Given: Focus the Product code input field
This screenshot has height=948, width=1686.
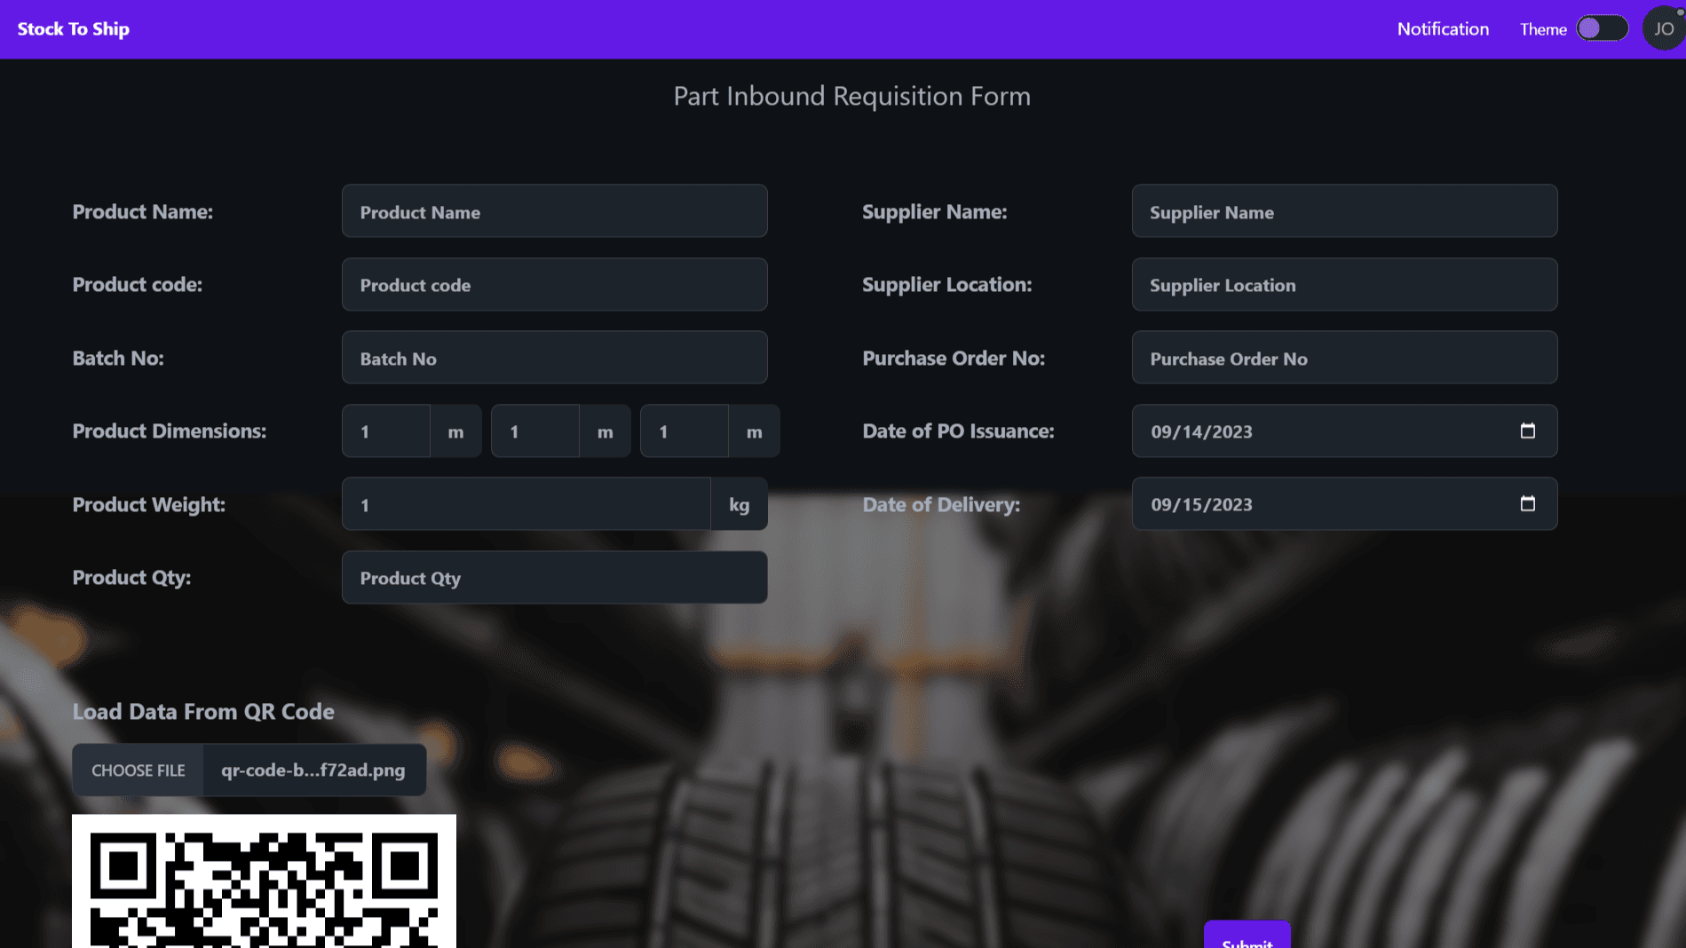Looking at the screenshot, I should [x=554, y=285].
